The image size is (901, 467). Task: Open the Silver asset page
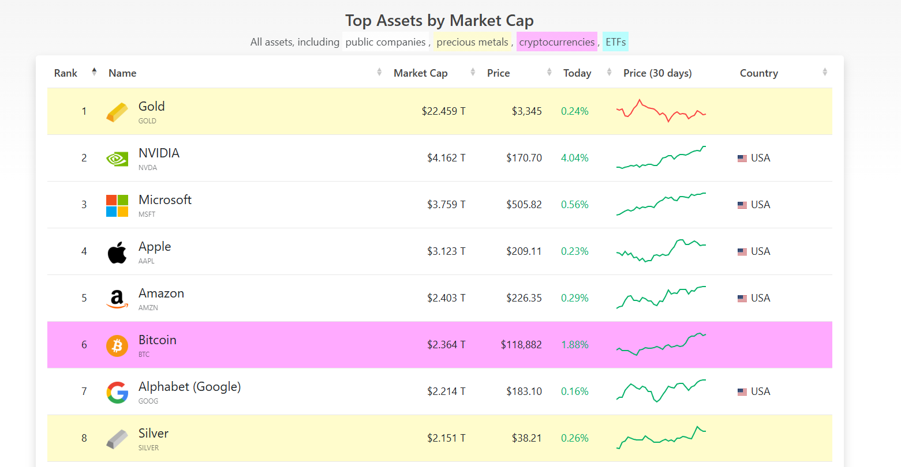(x=154, y=434)
